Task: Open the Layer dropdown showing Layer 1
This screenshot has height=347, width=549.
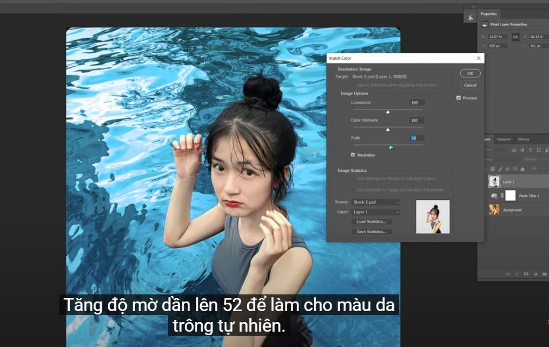Action: (x=375, y=212)
